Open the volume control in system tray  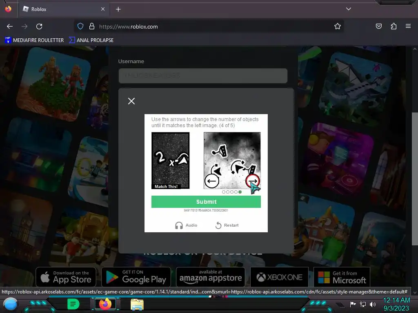pos(372,304)
